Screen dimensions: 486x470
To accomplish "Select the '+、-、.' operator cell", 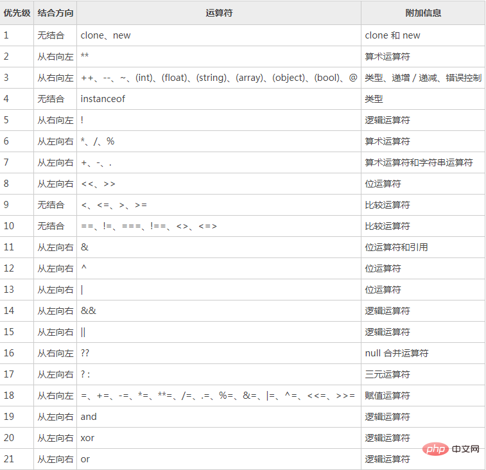I will [x=219, y=162].
